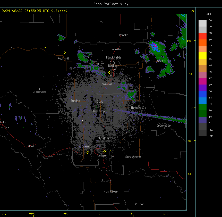Click the Cochrane label

(83, 146)
